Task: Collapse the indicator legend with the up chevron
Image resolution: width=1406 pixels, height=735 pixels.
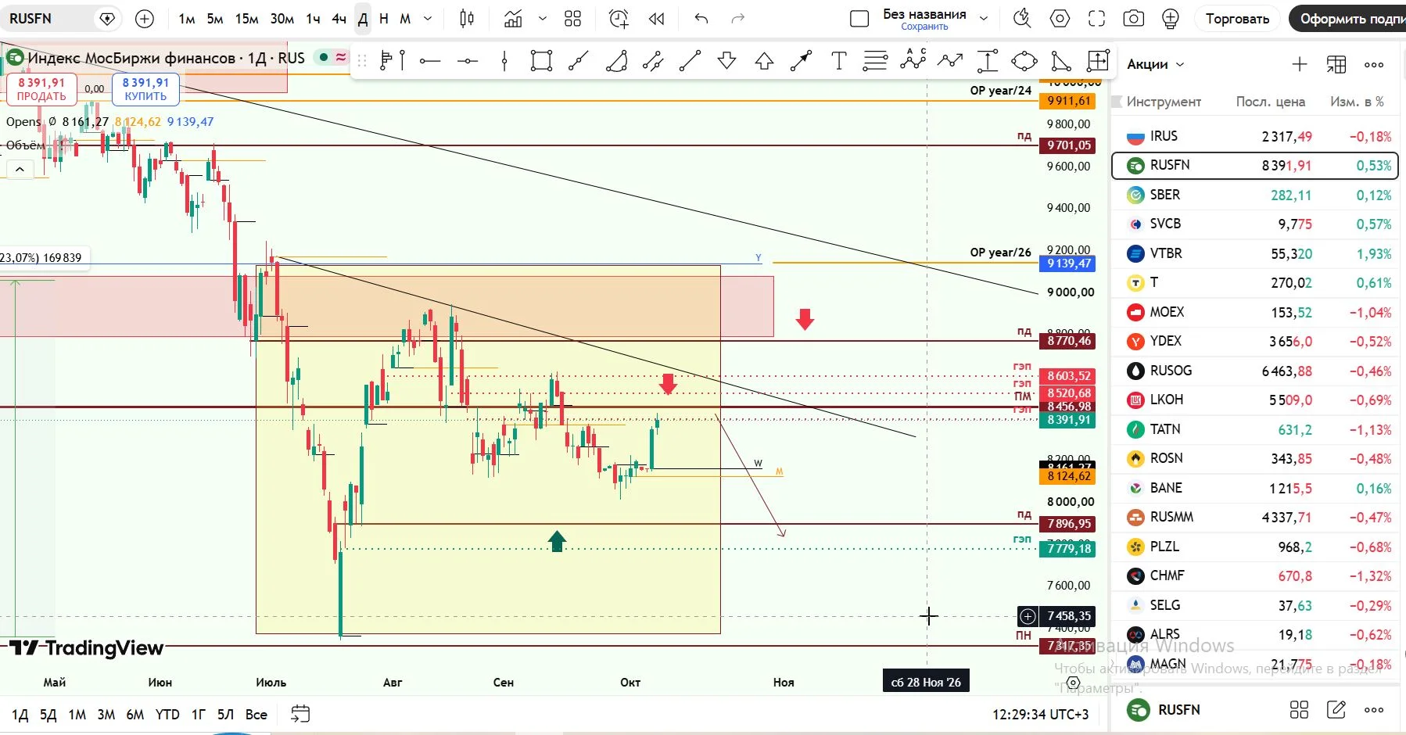Action: pos(20,169)
